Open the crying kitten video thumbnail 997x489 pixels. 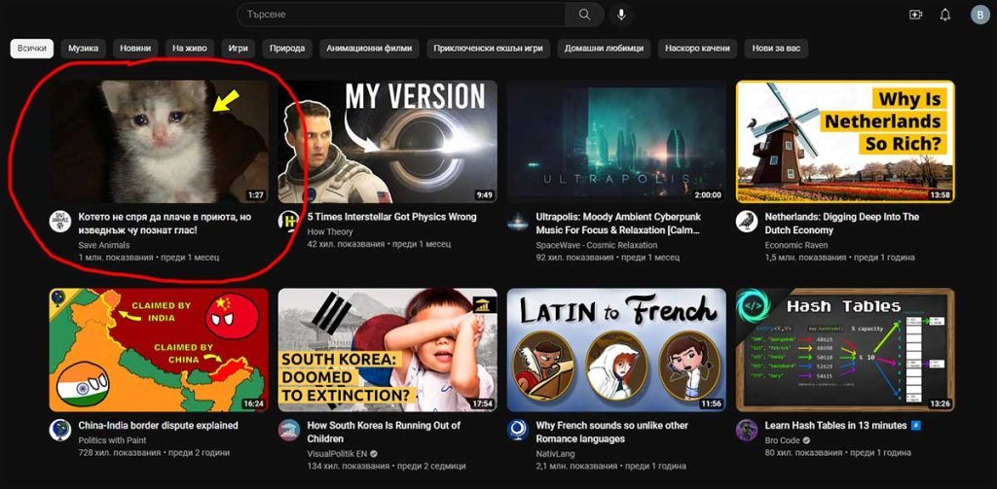159,141
